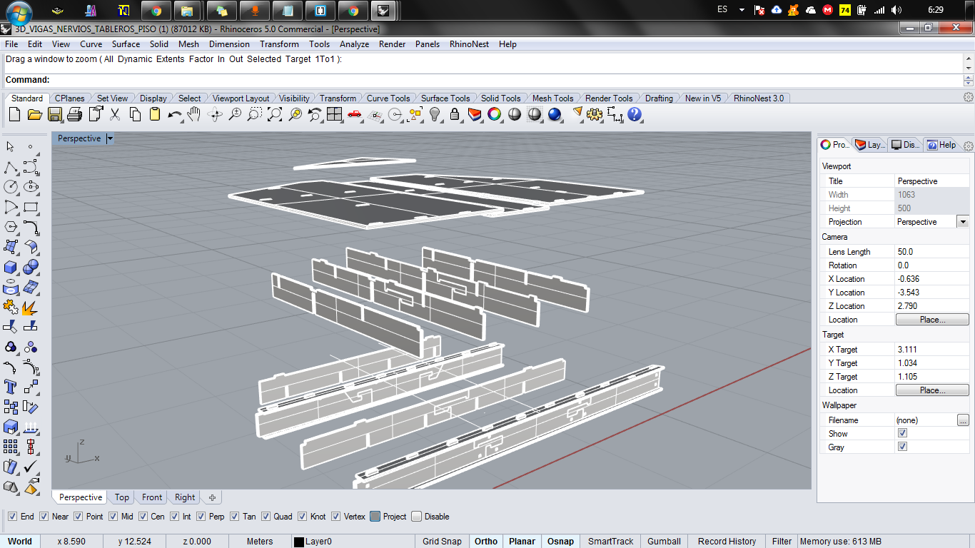Screen dimensions: 975x548
Task: Click the volume speaker icon in the system tray
Action: click(x=896, y=10)
